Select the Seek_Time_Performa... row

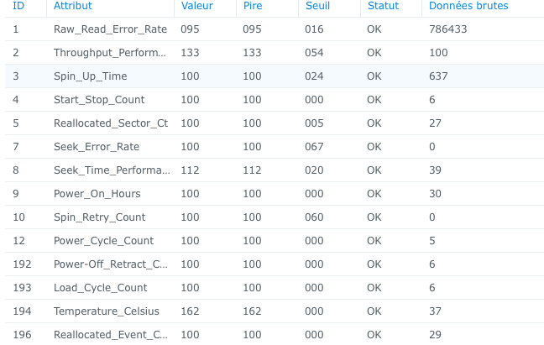[275, 170]
